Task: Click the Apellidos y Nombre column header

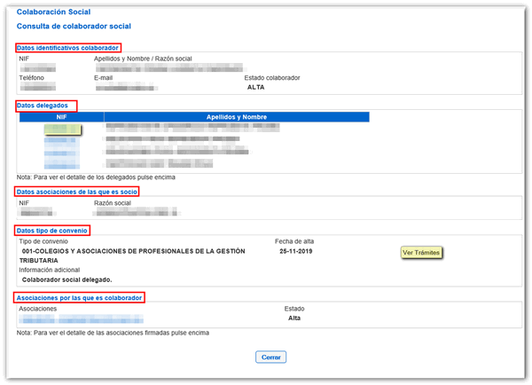Action: point(236,116)
